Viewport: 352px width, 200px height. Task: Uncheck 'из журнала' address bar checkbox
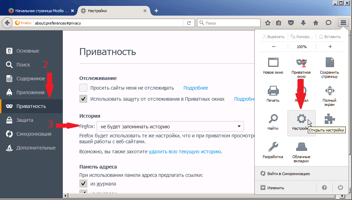click(x=83, y=184)
